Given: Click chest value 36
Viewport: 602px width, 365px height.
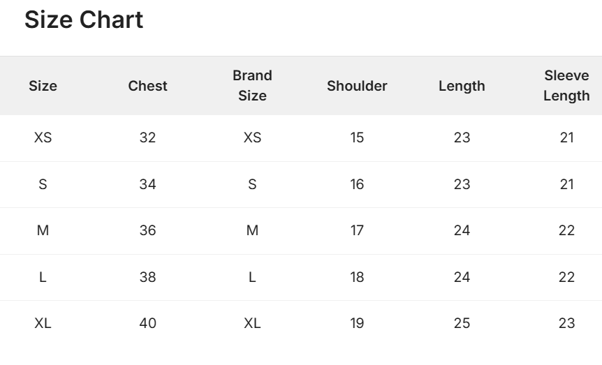Looking at the screenshot, I should tap(147, 230).
